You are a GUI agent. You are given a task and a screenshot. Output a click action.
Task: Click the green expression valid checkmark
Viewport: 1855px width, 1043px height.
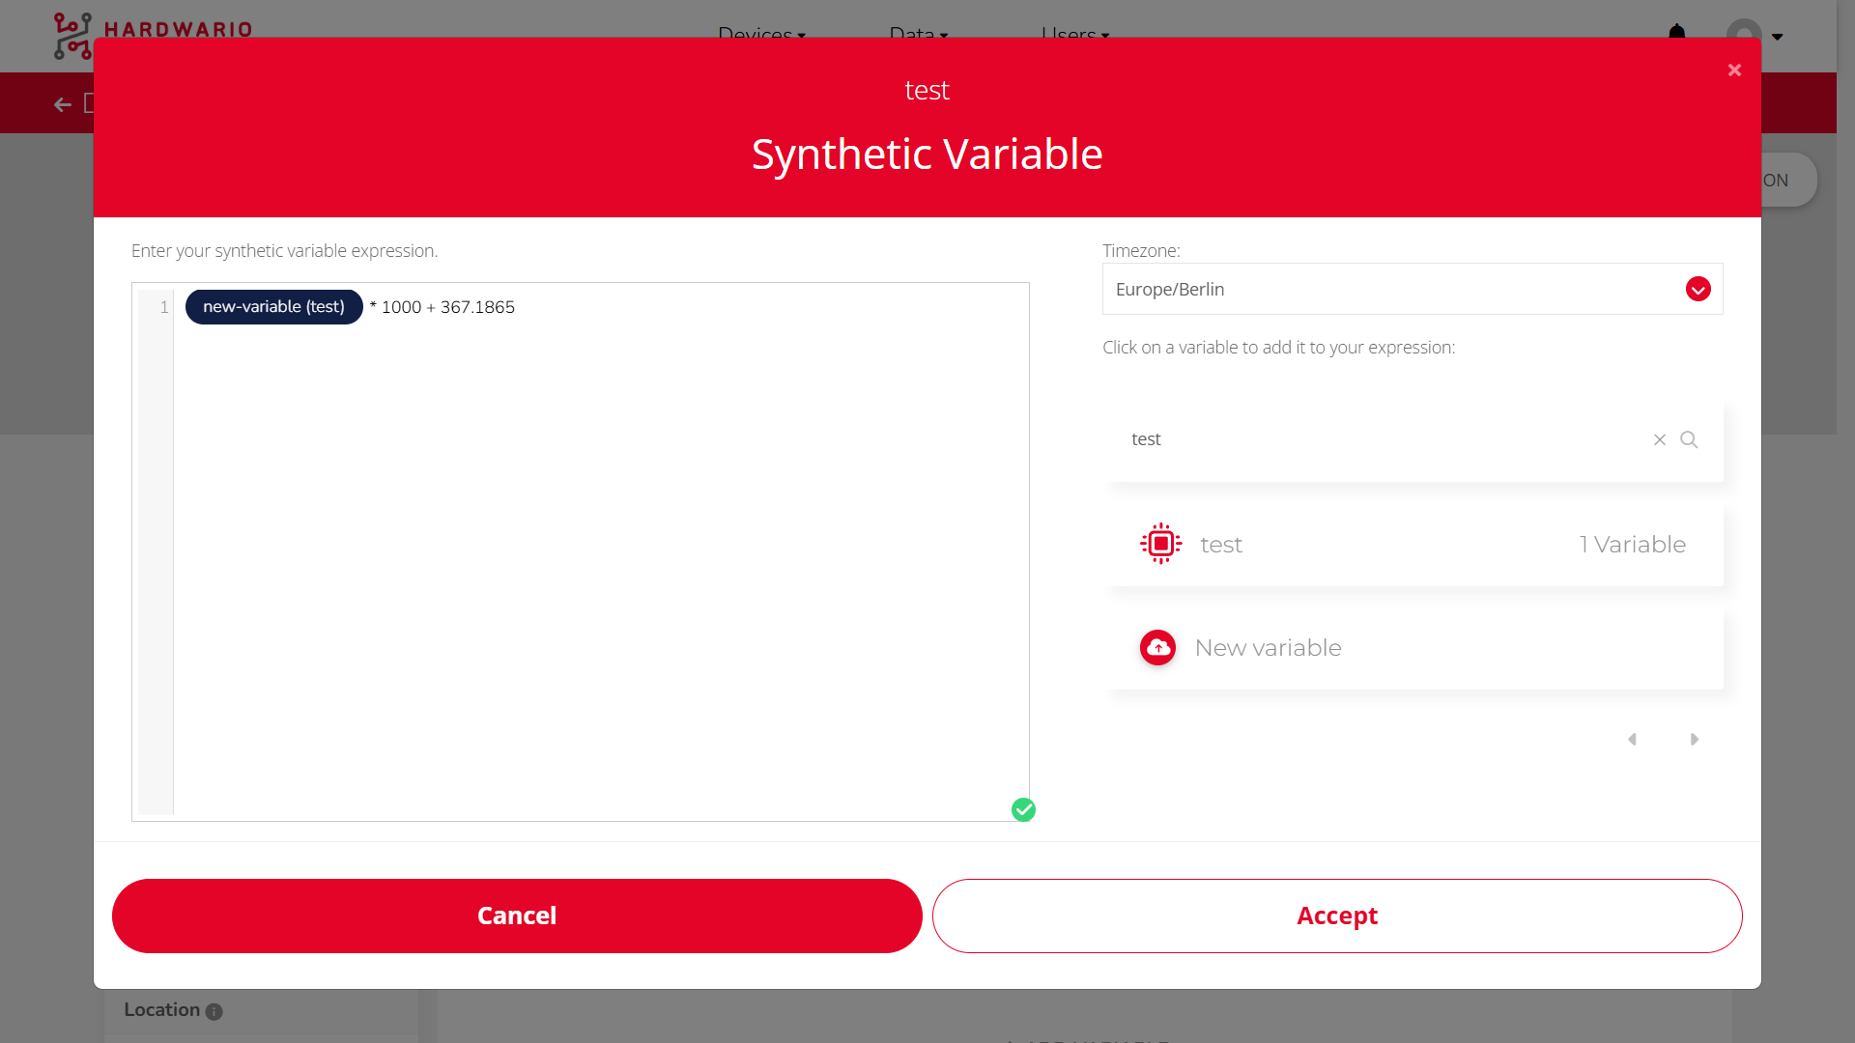point(1023,809)
